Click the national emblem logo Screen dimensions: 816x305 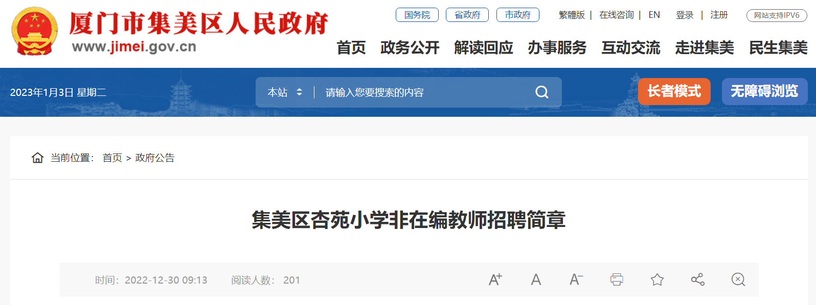(34, 32)
